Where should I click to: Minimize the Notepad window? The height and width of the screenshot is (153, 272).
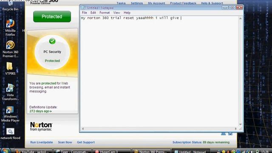tap(225, 8)
